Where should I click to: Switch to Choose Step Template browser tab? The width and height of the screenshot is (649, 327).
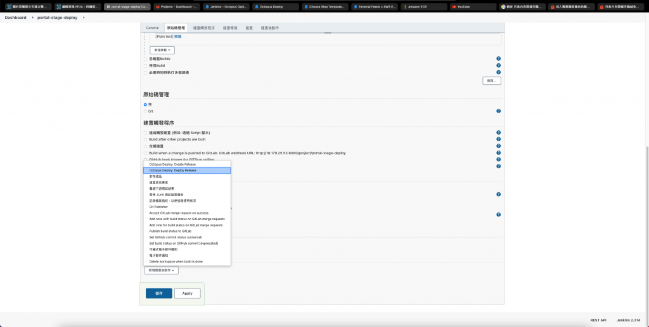coord(325,6)
